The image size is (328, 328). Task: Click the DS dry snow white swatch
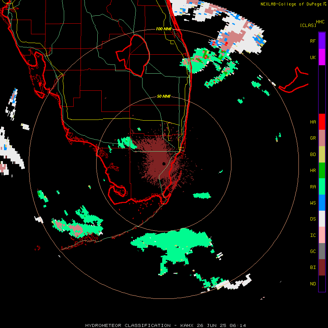coord(322,219)
